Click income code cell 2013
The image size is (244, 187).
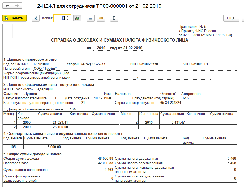pyautogui.click(x=149, y=122)
